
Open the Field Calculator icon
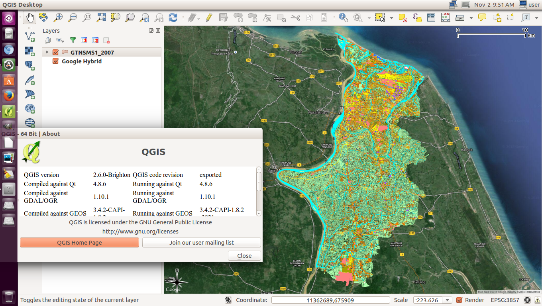[x=445, y=17]
